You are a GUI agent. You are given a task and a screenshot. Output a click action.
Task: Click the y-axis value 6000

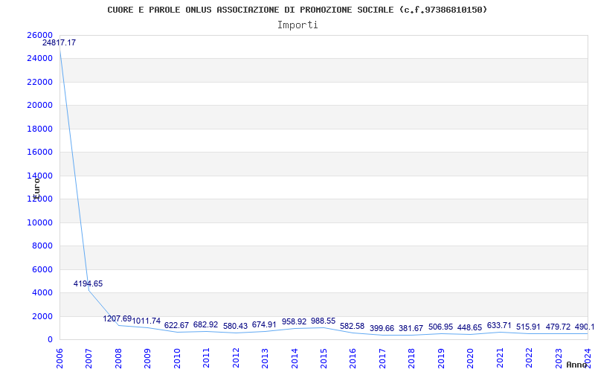click(x=42, y=269)
